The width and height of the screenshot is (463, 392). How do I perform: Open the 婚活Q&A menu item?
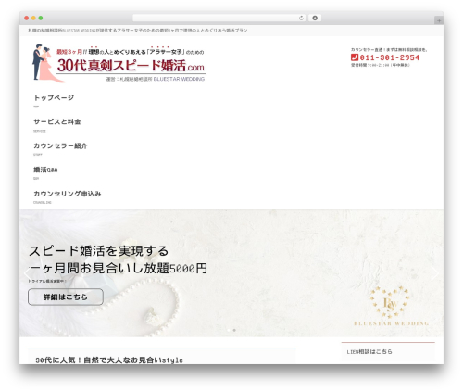click(45, 170)
